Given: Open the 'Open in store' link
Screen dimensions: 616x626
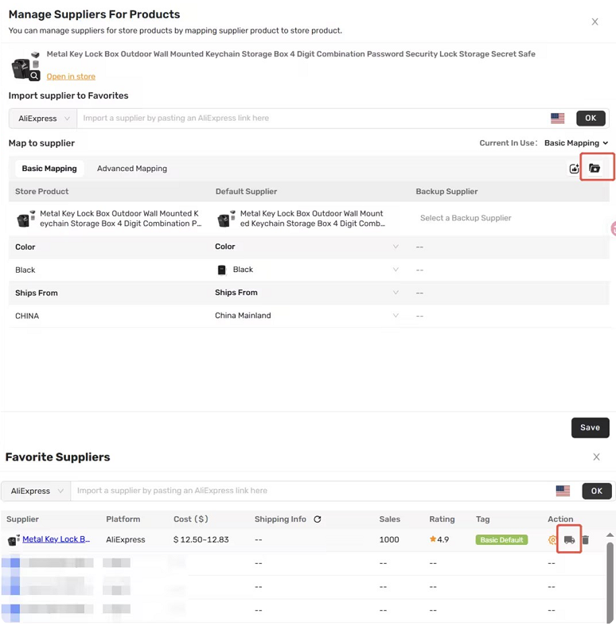Looking at the screenshot, I should 71,76.
